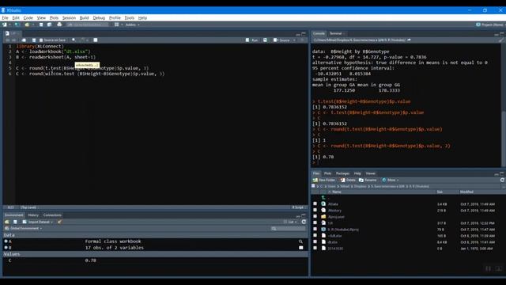Click the Open File folder icon in toolbar
Viewport: 506px width, 285px height.
(27, 25)
